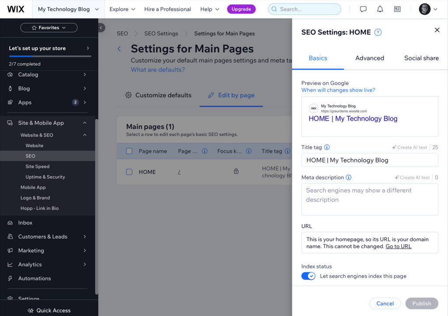Screen dimensions: 448x316
Task: Click the Publish button
Action: (x=421, y=303)
